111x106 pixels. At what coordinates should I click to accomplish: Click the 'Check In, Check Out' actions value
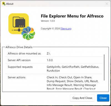[72, 83]
